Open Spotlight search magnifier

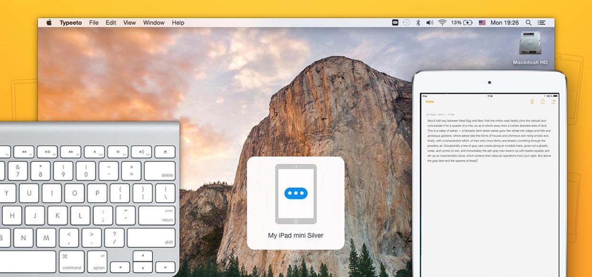click(x=529, y=22)
